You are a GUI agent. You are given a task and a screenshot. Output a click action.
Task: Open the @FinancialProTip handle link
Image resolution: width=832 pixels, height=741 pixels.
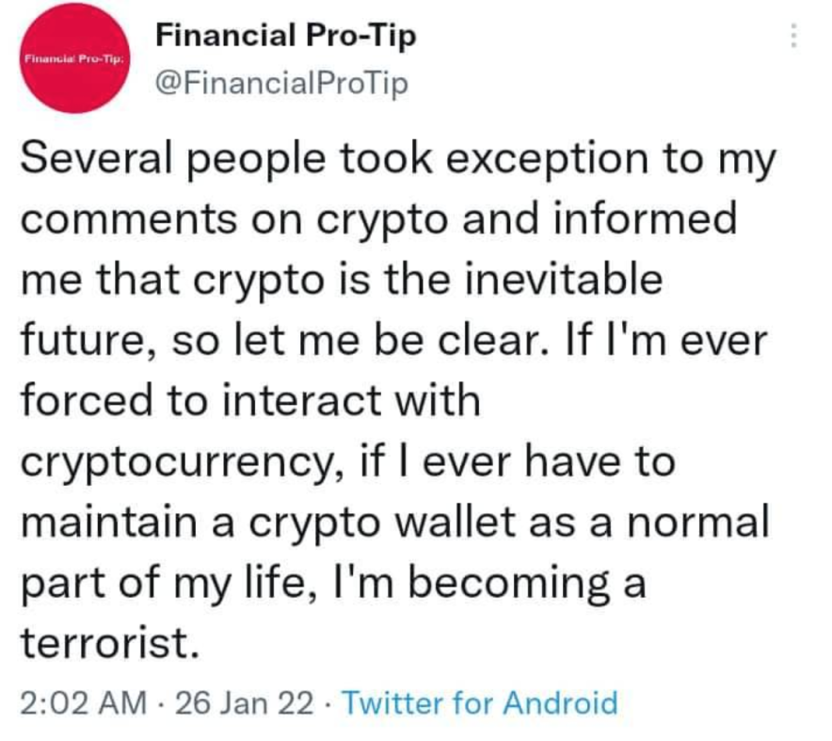pyautogui.click(x=281, y=85)
